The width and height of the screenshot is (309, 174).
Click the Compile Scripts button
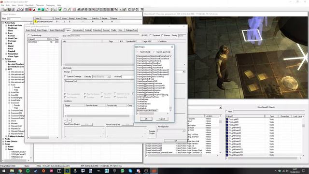click(x=152, y=132)
